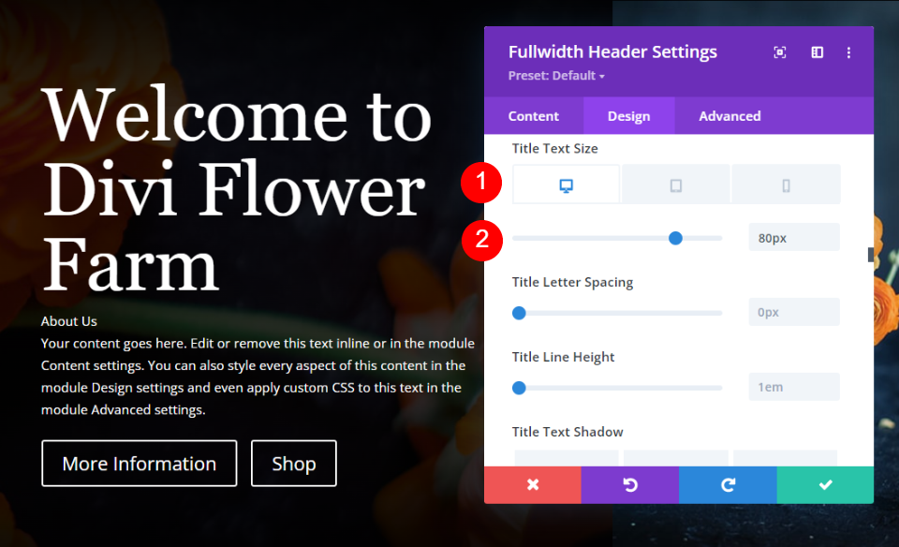899x547 pixels.
Task: Click the Title Letter Spacing slider handle
Action: pyautogui.click(x=519, y=313)
